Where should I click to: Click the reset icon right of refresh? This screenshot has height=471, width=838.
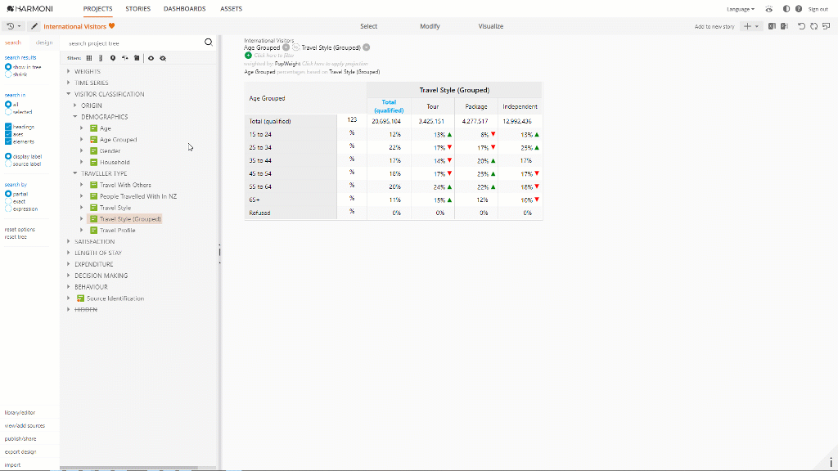(827, 26)
